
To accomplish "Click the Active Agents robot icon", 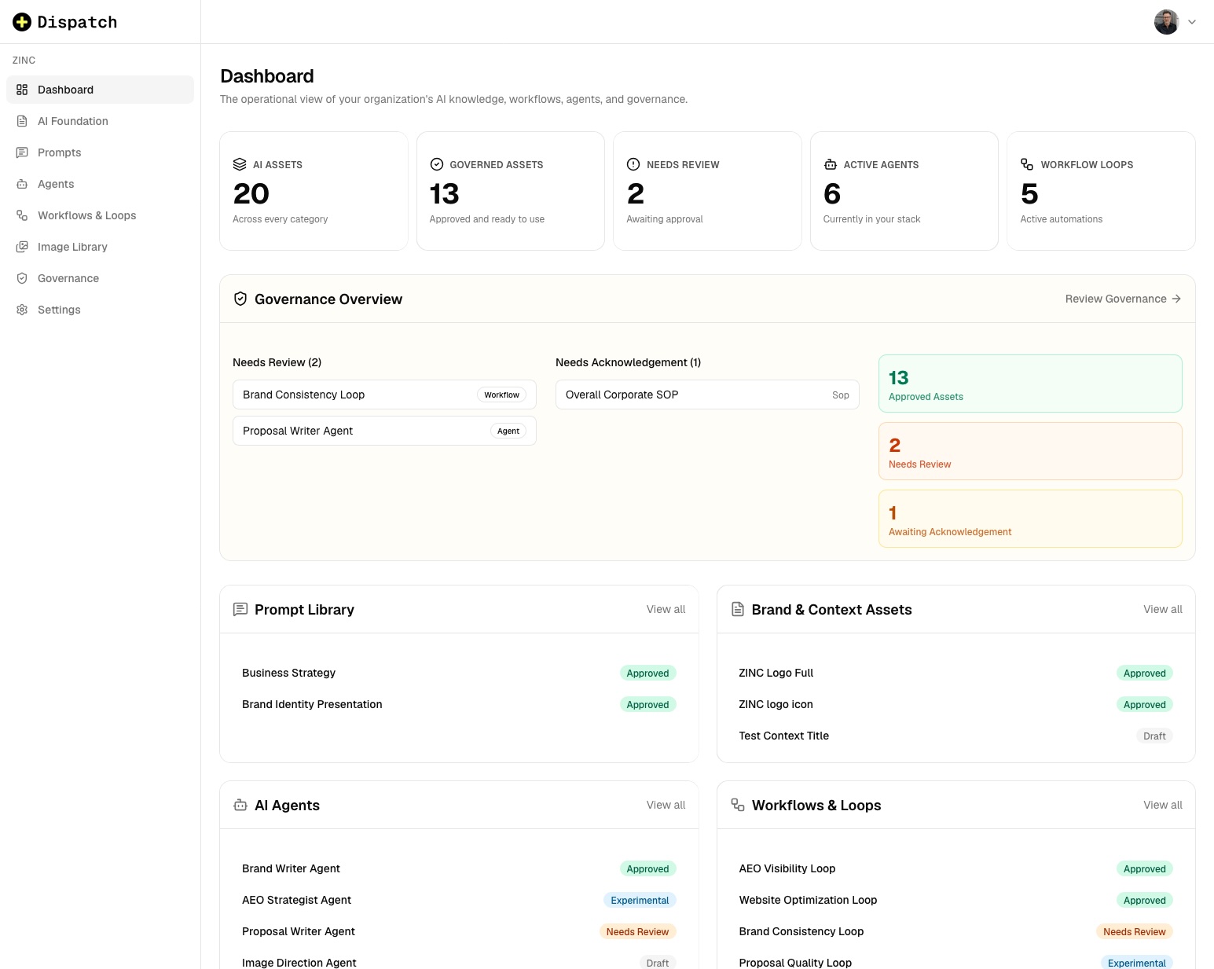I will [x=831, y=164].
